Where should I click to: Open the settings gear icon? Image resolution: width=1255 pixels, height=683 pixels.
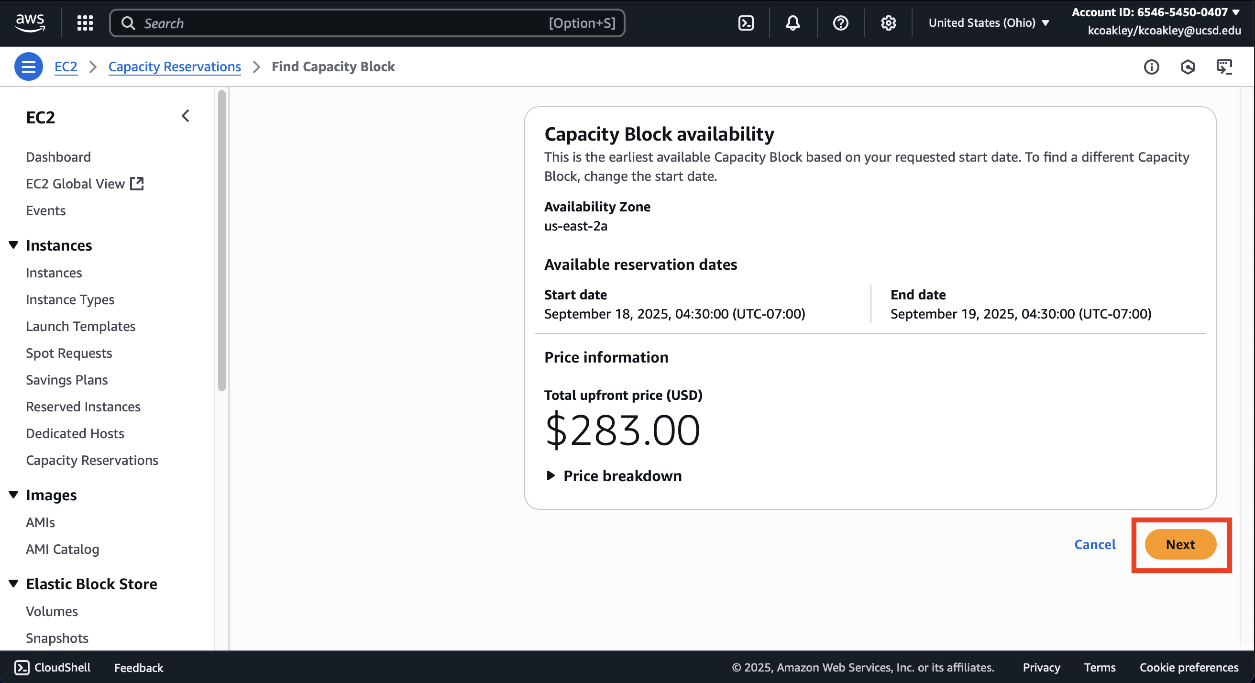click(888, 23)
